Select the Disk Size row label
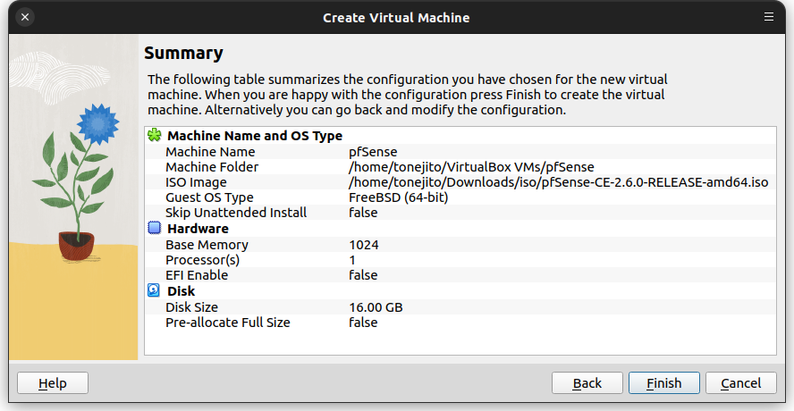 pos(192,307)
